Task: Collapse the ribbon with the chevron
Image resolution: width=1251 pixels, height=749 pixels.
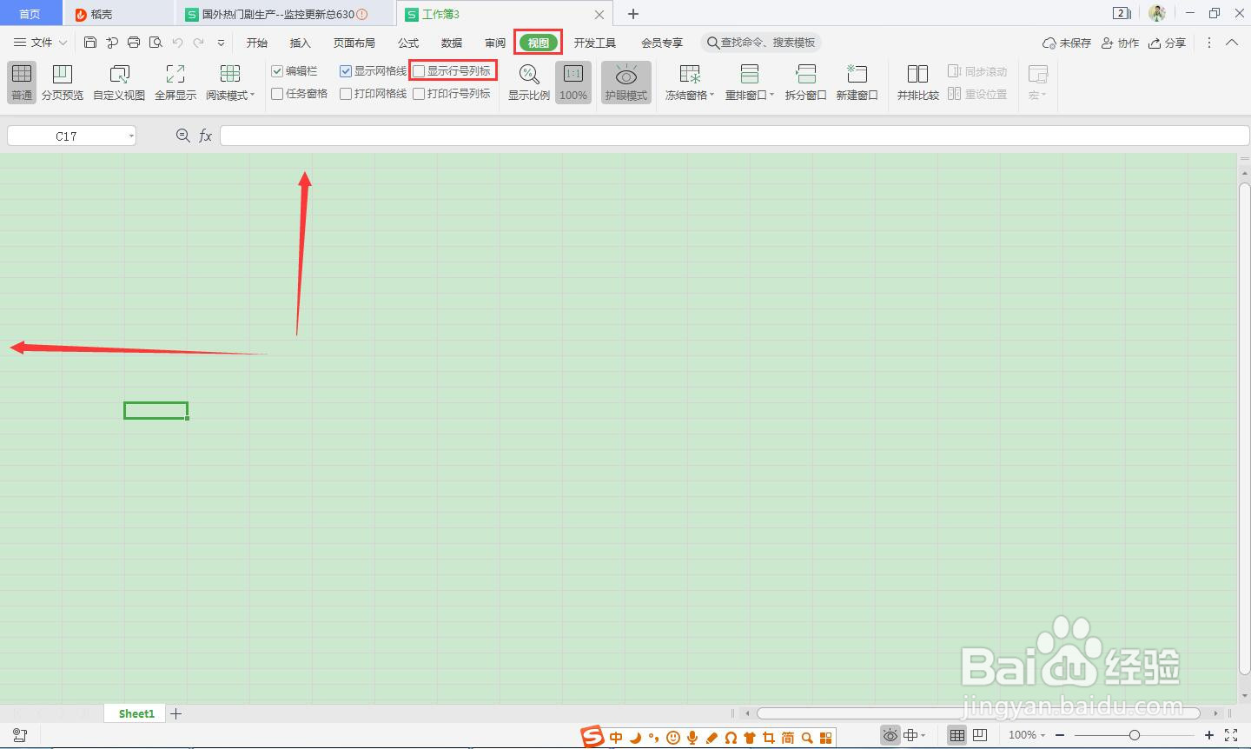Action: [1232, 43]
